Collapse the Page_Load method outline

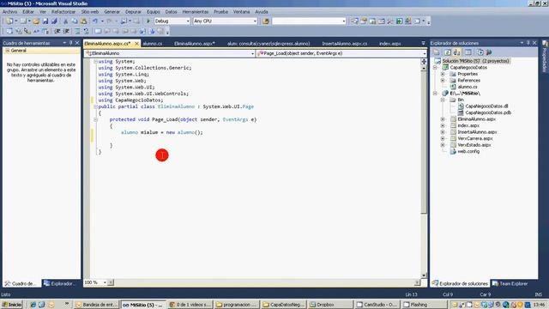[x=95, y=119]
